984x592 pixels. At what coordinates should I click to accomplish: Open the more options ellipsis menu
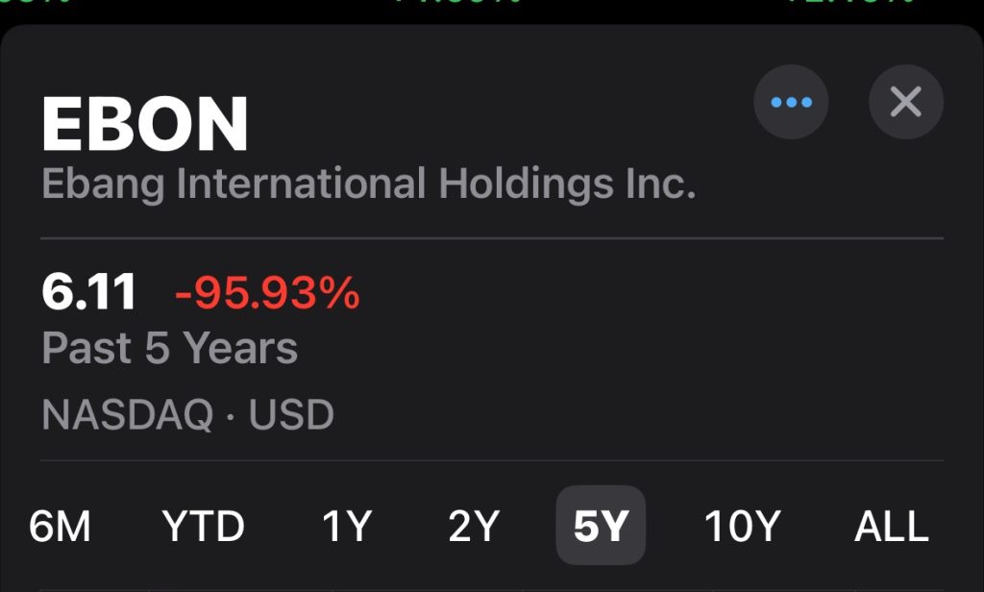(791, 102)
